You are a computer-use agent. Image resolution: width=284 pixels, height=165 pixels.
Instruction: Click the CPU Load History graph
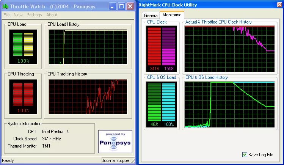[88, 47]
